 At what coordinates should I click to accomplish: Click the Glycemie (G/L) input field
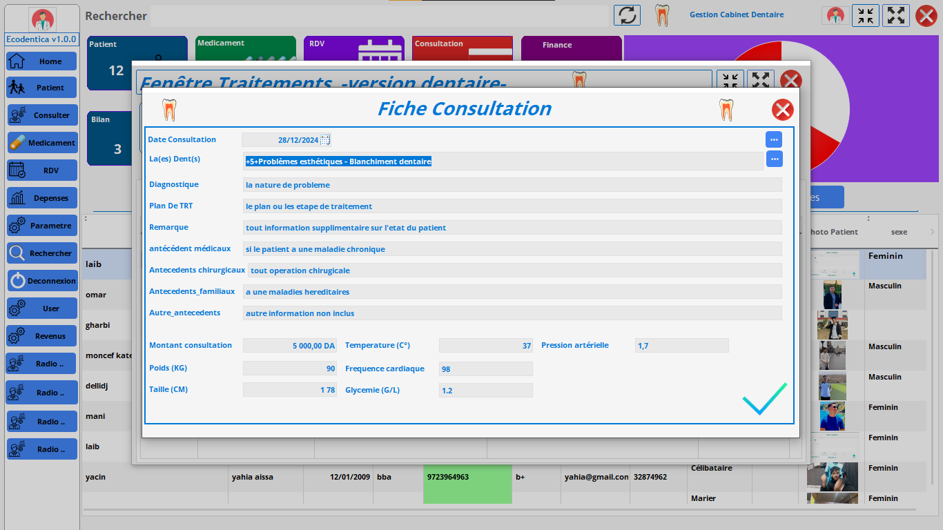[x=485, y=391]
